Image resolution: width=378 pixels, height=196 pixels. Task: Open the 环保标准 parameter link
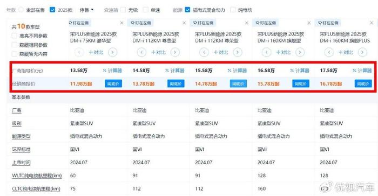pyautogui.click(x=21, y=149)
